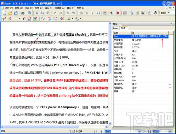Paste with the clipboard icon

click(48, 13)
